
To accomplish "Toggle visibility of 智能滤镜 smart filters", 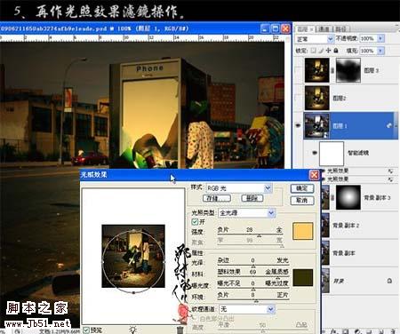I will click(315, 153).
